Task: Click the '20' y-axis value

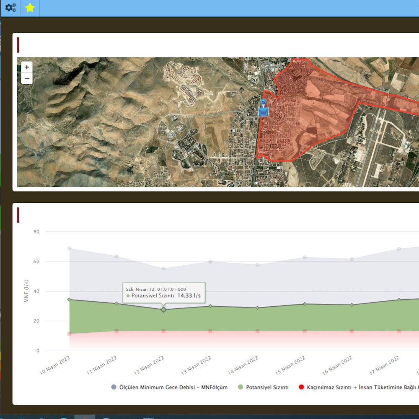Action: [x=36, y=321]
